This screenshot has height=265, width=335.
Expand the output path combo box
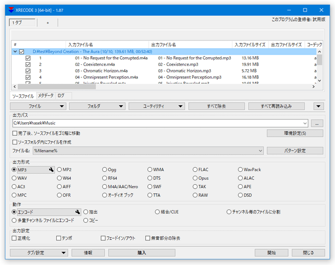click(x=305, y=123)
